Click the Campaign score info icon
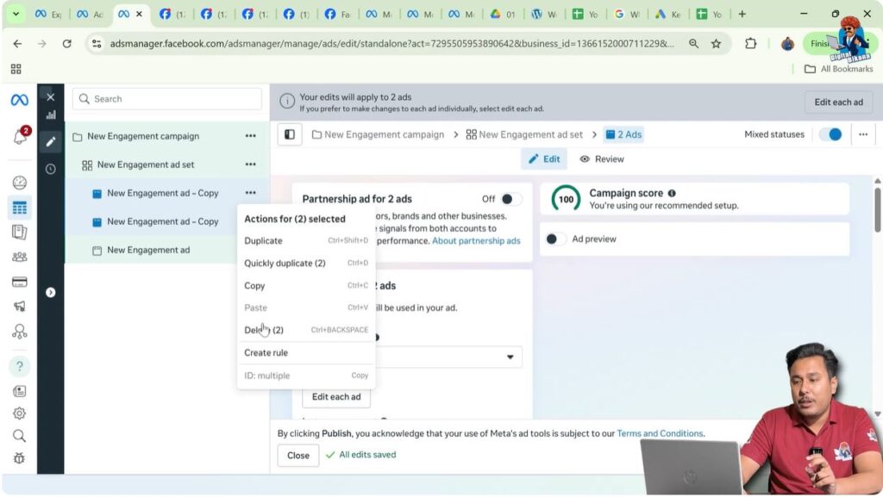 click(672, 193)
